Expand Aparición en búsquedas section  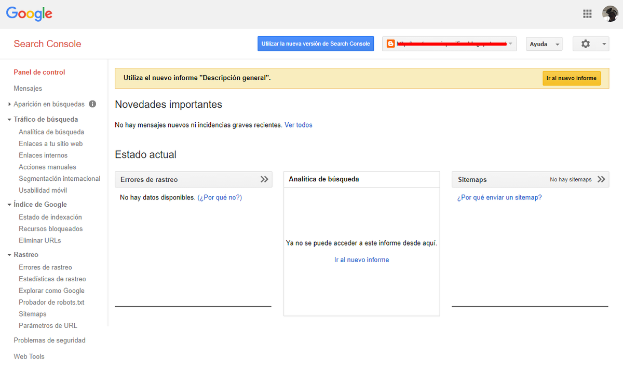point(9,104)
